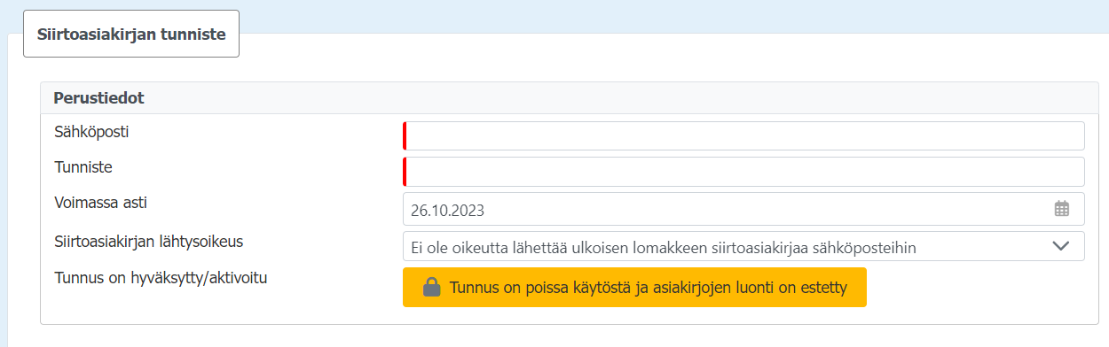Open the Siirtoasiakirjan tunniste tab
This screenshot has height=347, width=1109.
131,35
